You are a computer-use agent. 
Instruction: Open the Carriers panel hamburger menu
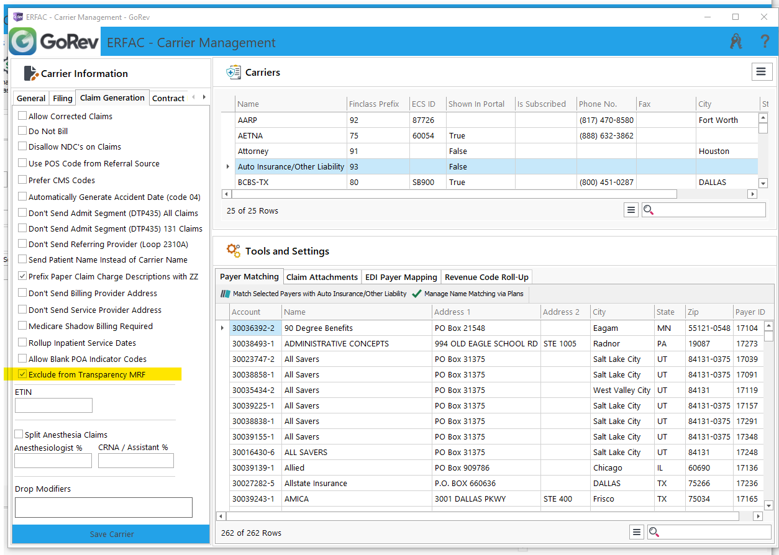pos(761,72)
